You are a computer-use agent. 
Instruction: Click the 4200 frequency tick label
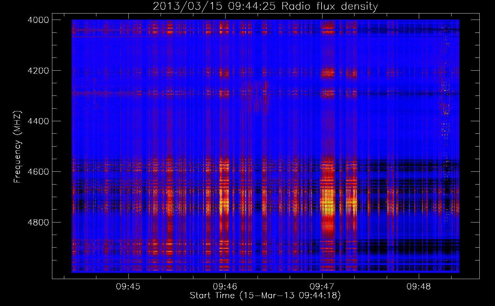pyautogui.click(x=38, y=71)
